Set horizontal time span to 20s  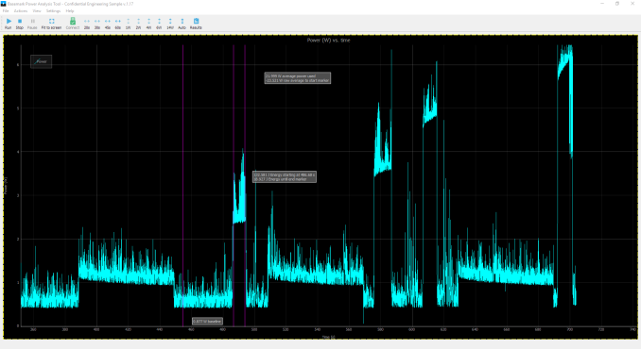point(87,24)
